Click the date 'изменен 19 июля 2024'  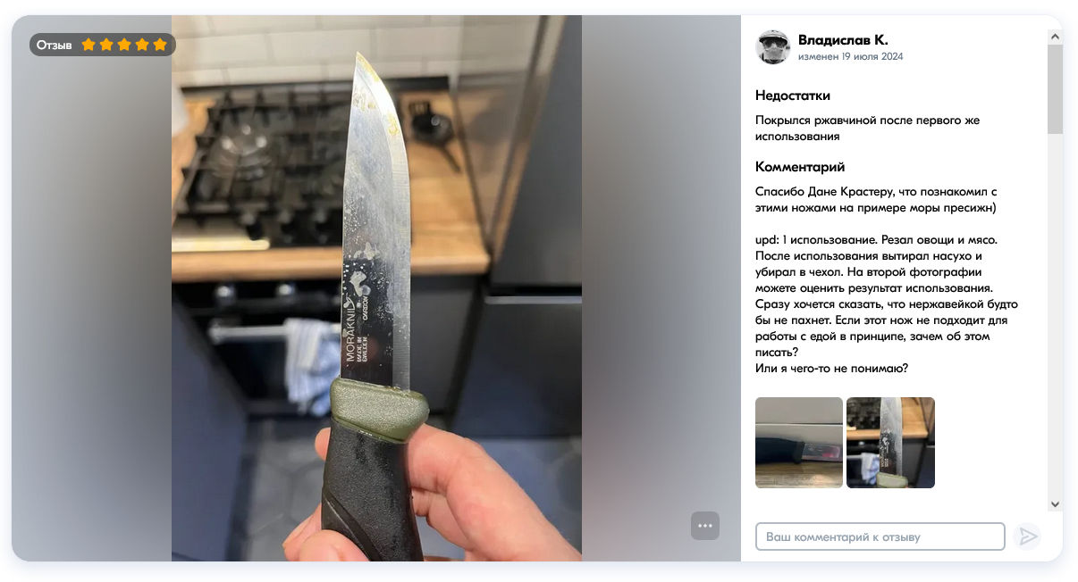tap(850, 56)
